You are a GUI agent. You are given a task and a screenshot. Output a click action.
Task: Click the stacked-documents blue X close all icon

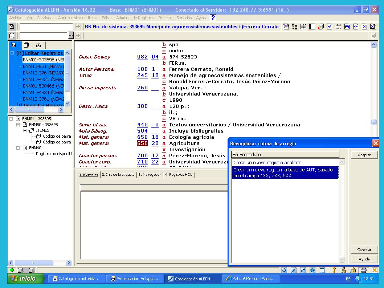(x=373, y=27)
